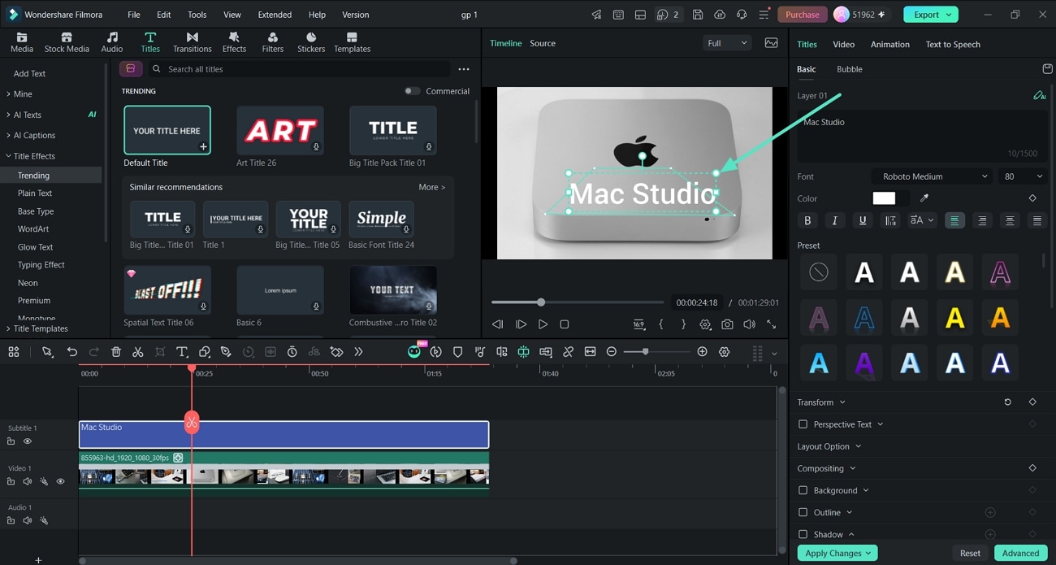The width and height of the screenshot is (1056, 565).
Task: Open the Audio library panel
Action: [112, 42]
